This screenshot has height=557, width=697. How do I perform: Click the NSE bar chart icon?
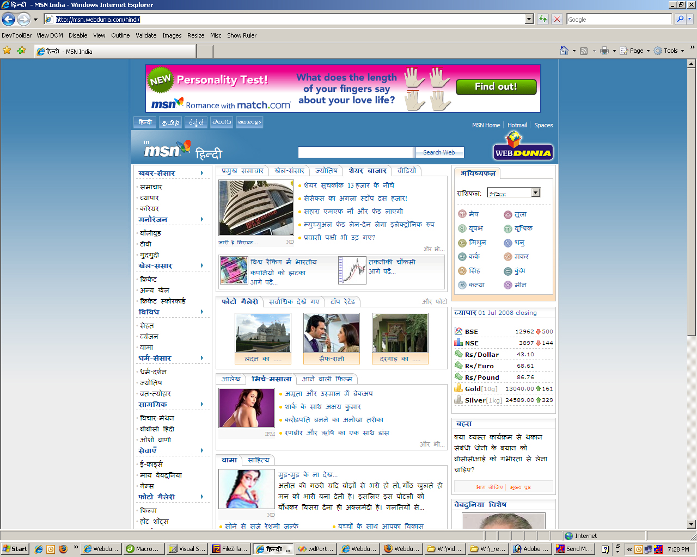click(x=458, y=343)
